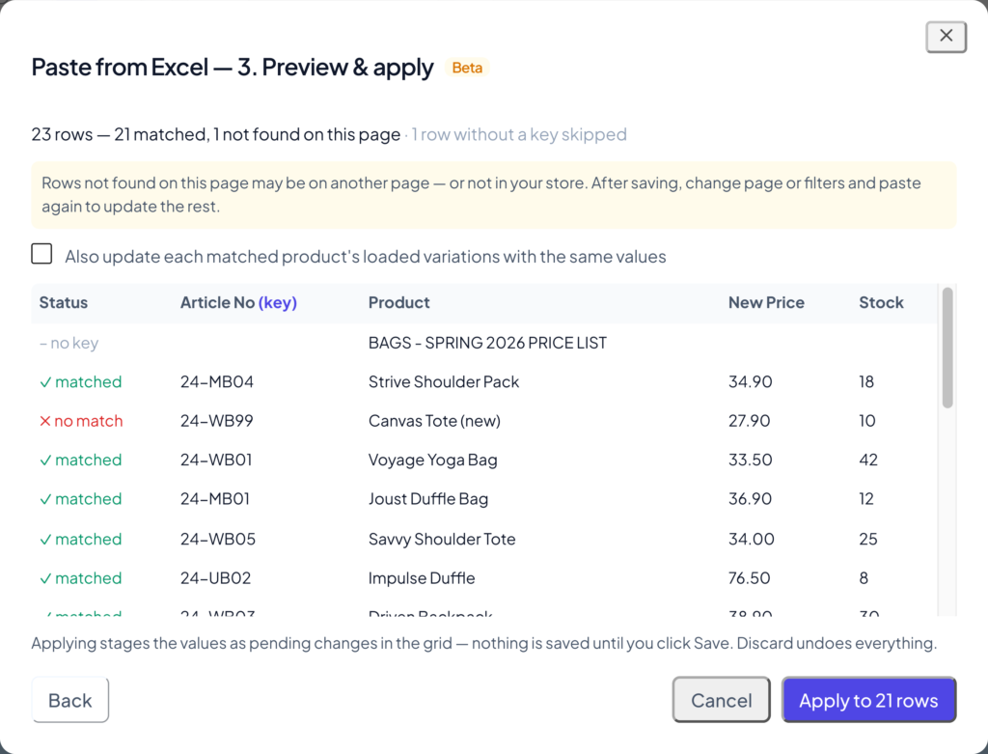
Task: Close the Paste from Excel dialog
Action: coord(946,37)
